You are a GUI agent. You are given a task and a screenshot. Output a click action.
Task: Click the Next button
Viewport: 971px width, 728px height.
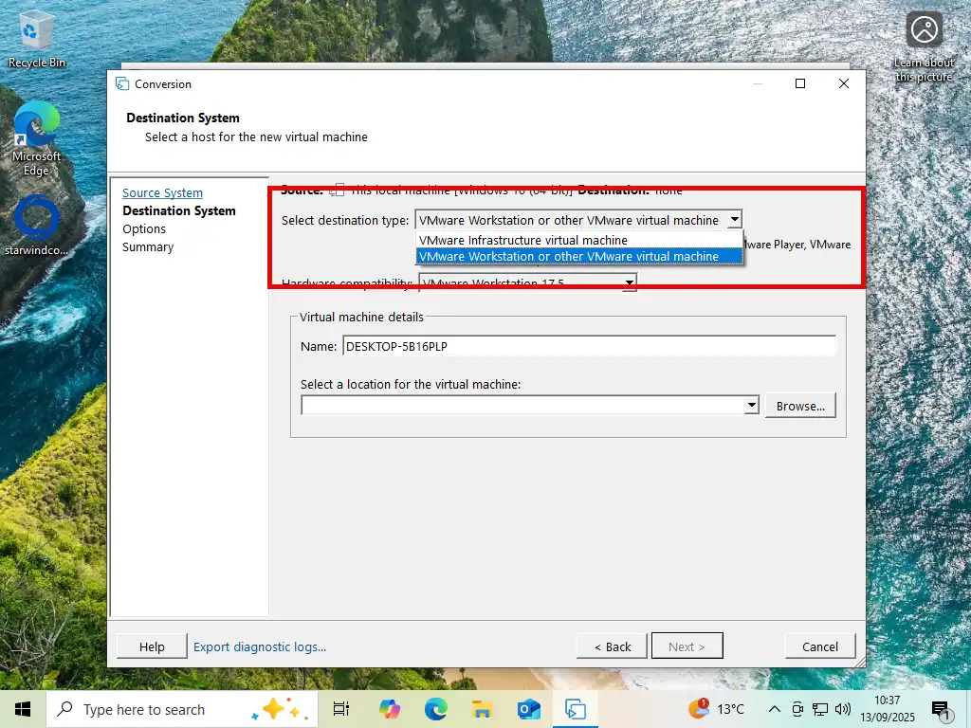687,646
